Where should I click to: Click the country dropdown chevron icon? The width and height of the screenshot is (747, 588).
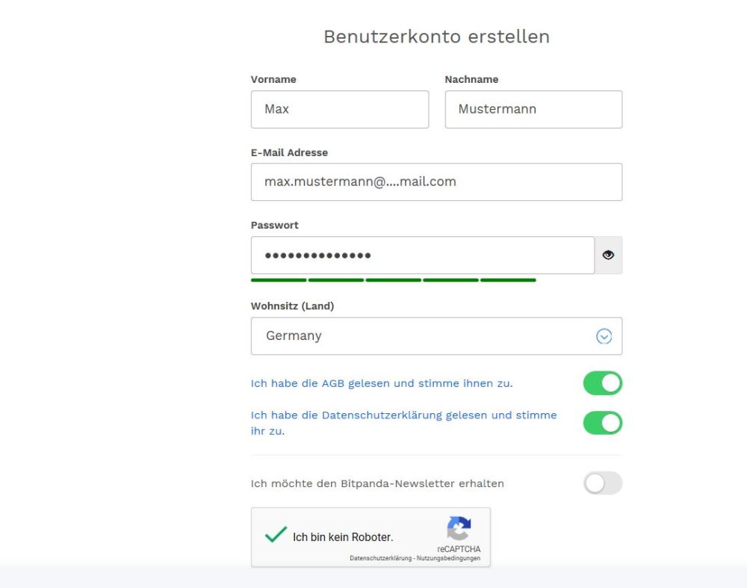click(604, 336)
